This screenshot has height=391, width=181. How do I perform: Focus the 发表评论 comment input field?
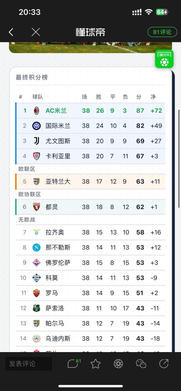pyautogui.click(x=29, y=363)
